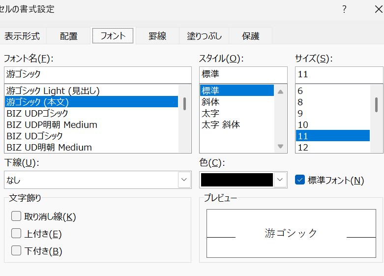Open the 下線 underline dropdown

pos(184,180)
